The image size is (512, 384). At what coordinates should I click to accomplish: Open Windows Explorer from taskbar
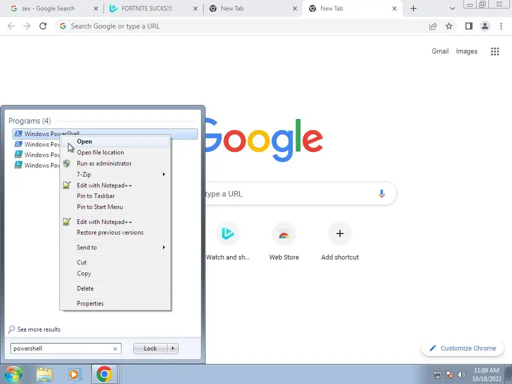pyautogui.click(x=44, y=374)
